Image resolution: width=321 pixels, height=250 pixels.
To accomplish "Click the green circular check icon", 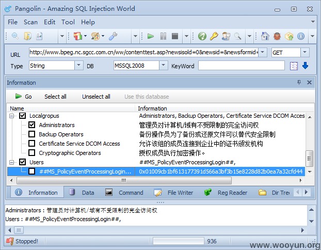I will tap(202, 36).
